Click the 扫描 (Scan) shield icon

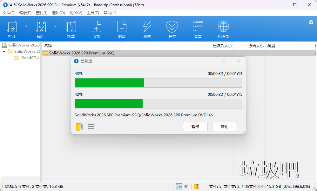[172, 27]
